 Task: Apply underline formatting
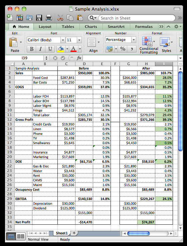(50, 49)
